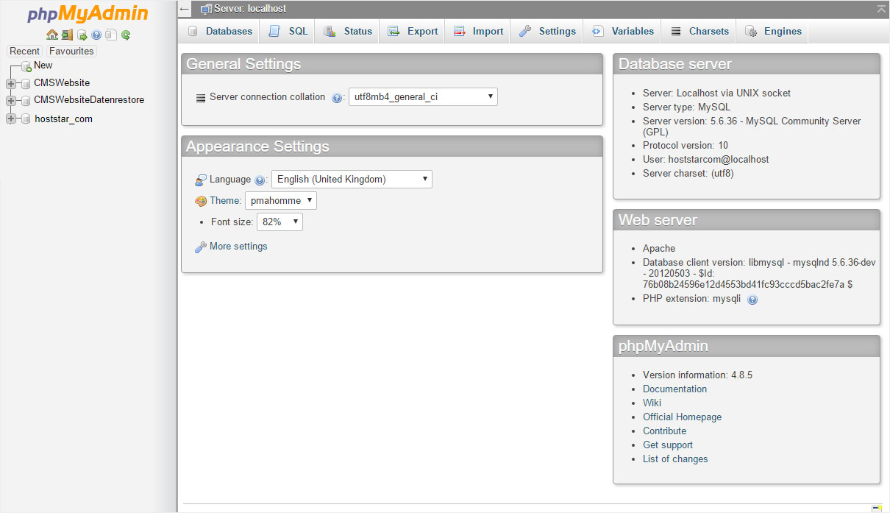
Task: Visit the Official Homepage link
Action: [682, 417]
